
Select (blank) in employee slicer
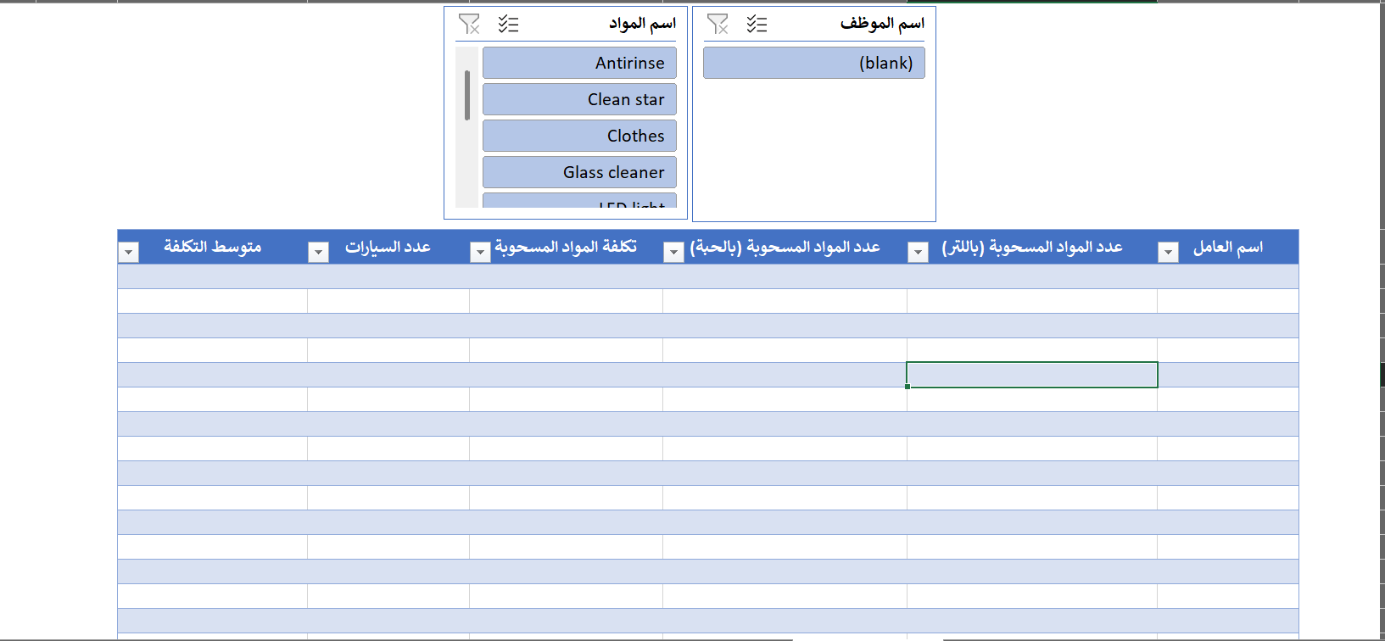[x=814, y=63]
